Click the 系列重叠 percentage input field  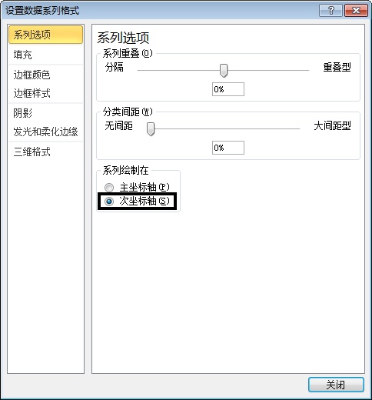228,89
